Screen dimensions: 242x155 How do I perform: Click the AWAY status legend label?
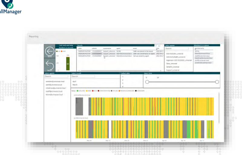click(x=89, y=91)
